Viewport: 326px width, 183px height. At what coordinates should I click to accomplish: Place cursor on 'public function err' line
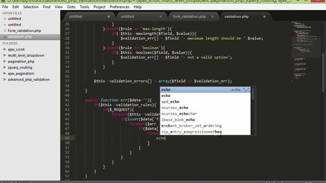click(x=118, y=100)
